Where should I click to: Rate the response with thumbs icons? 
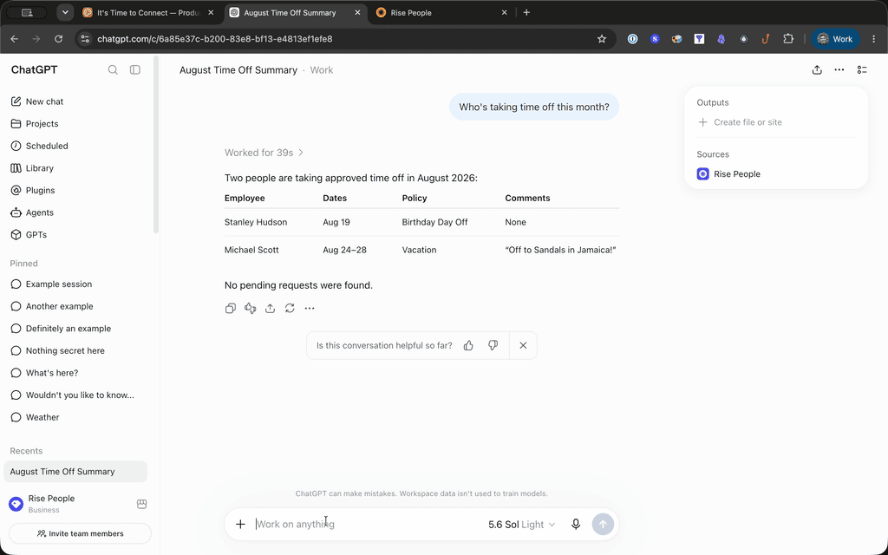[251, 308]
